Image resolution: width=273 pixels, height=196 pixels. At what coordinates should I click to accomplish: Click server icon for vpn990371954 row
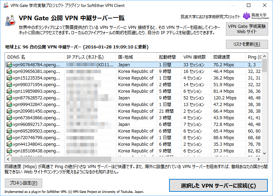click(x=9, y=85)
